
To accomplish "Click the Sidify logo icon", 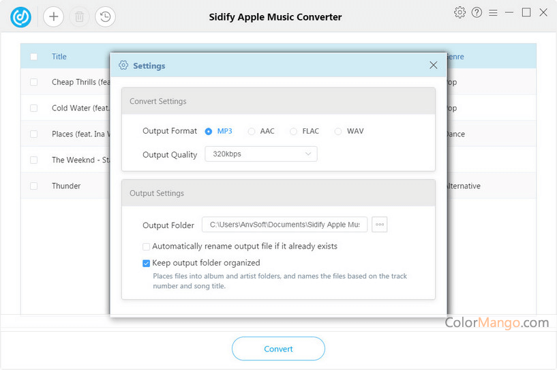I will point(21,16).
